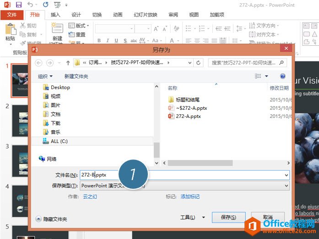This screenshot has width=319, height=239.
Task: Click the Redo icon in quick access toolbar
Action: pyautogui.click(x=45, y=5)
